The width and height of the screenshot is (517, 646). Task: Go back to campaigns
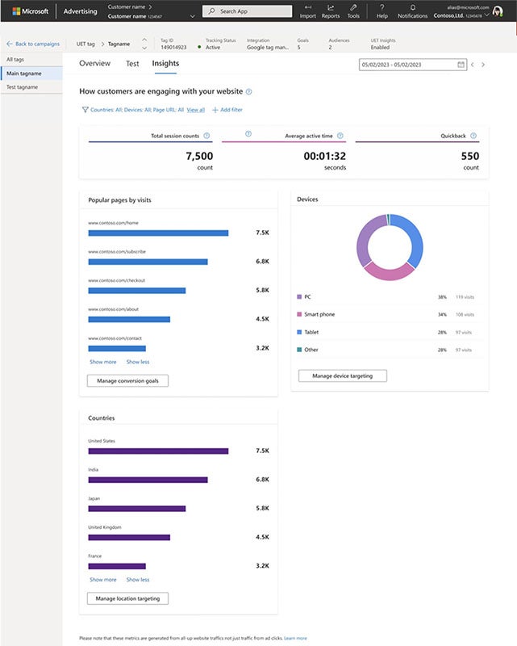[x=31, y=44]
